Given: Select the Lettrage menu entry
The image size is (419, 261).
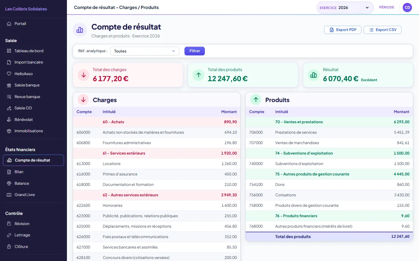Looking at the screenshot, I should [33, 235].
